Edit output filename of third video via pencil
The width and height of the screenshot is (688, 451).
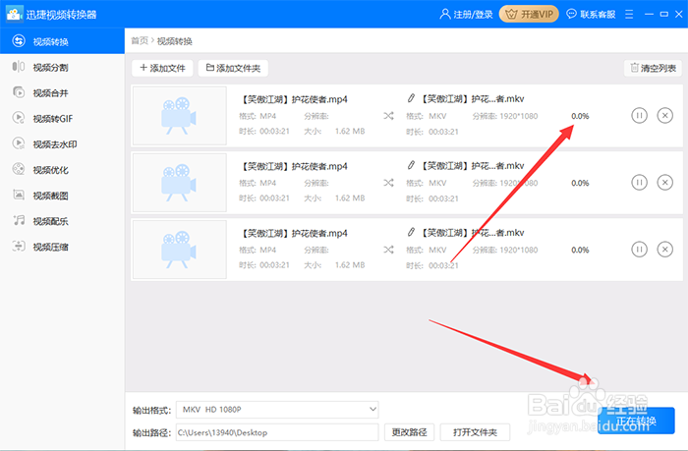click(x=411, y=232)
